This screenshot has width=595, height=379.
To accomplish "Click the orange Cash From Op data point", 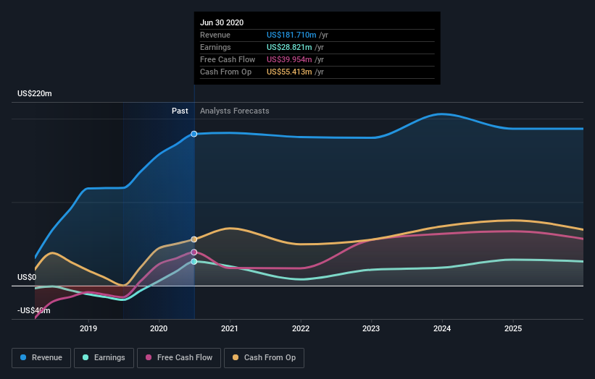I will [x=194, y=239].
